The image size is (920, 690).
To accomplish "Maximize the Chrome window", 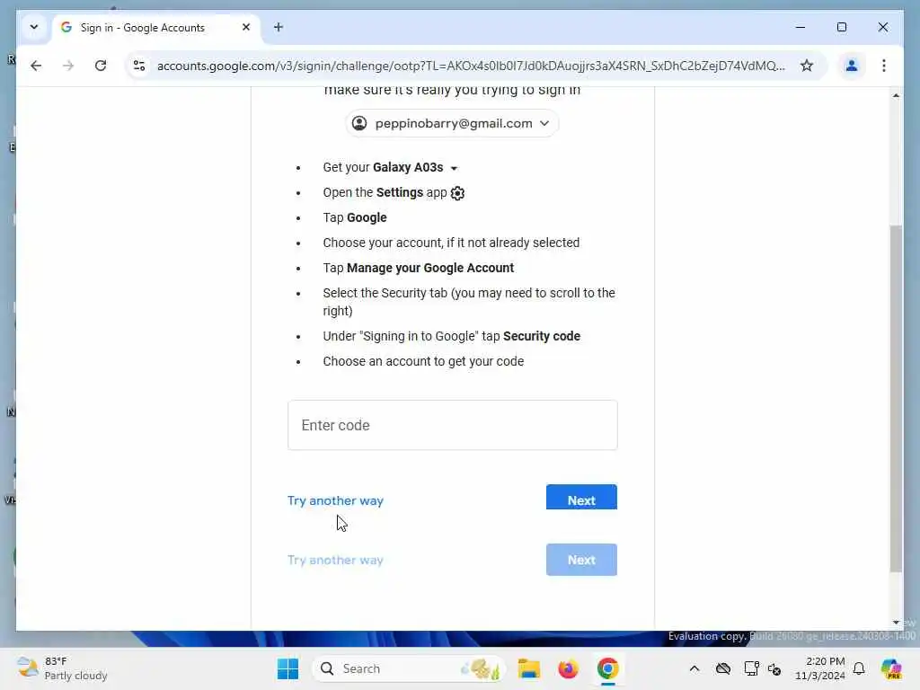I will pos(841,27).
